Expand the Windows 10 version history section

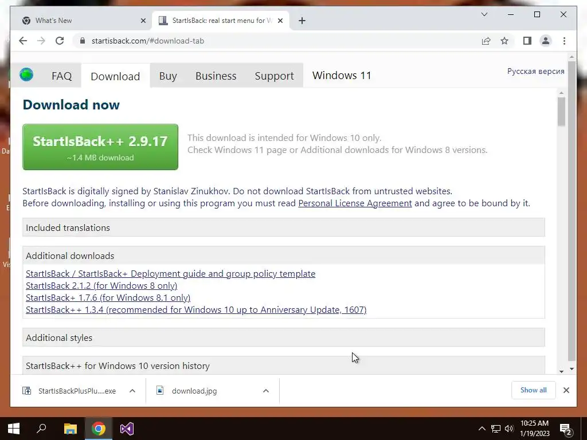(x=283, y=366)
